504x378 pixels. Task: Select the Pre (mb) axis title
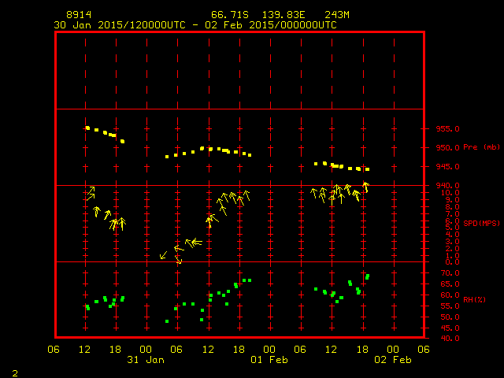coord(481,147)
